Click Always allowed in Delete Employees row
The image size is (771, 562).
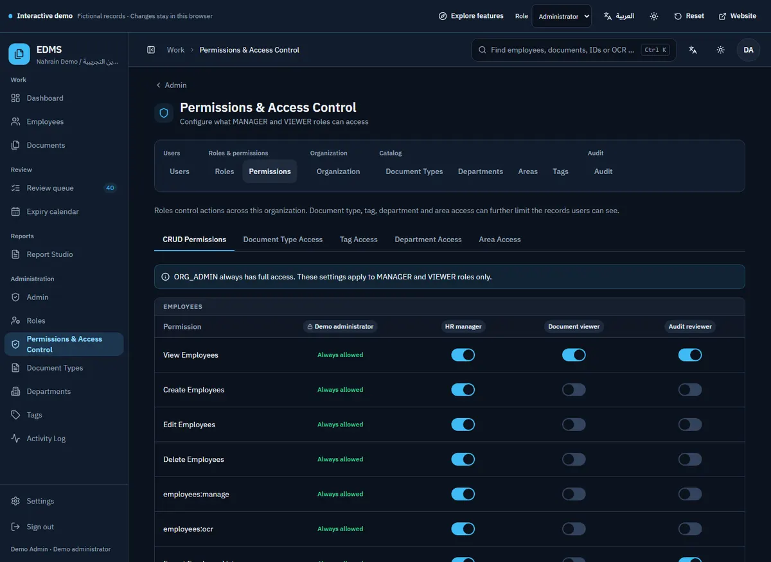[x=340, y=459]
